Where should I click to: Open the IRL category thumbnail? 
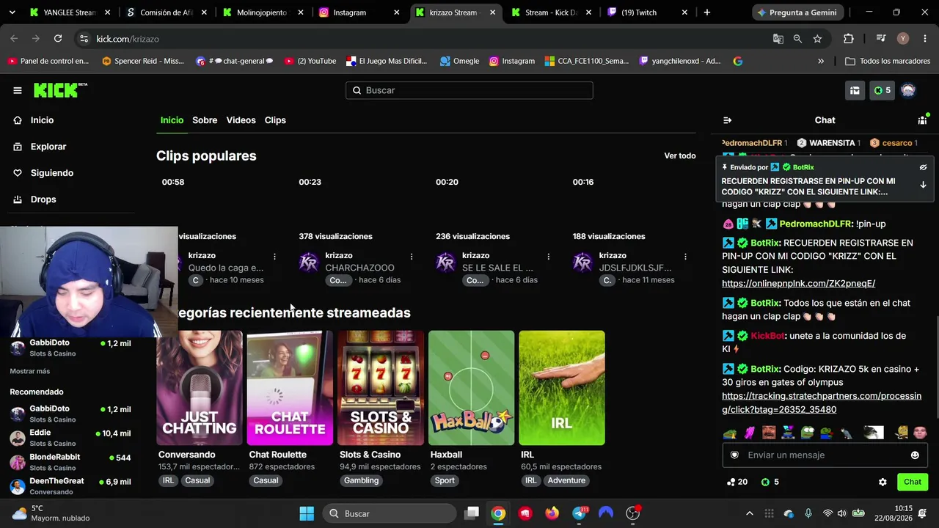click(562, 388)
